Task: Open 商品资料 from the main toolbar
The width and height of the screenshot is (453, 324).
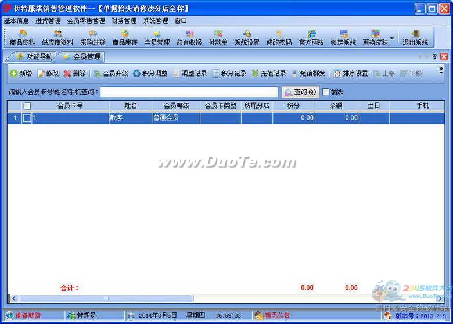Action: [x=22, y=38]
